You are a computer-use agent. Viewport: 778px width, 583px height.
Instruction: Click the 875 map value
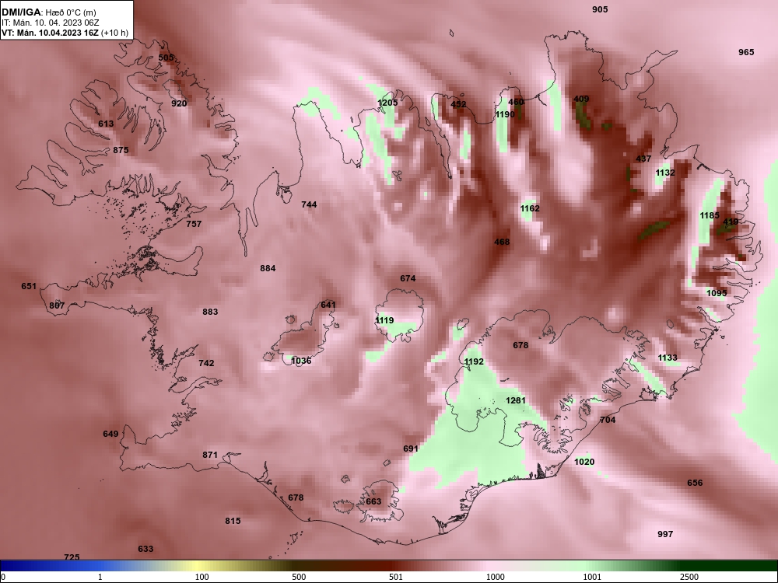coord(121,150)
